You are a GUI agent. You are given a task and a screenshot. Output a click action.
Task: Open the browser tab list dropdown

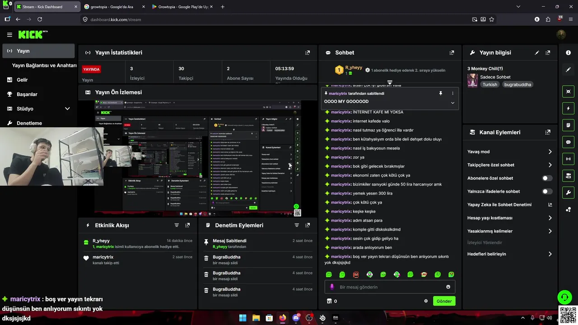coord(518,7)
